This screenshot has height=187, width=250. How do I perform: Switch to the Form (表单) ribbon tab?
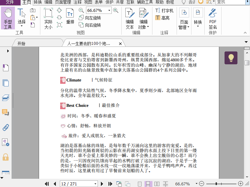pyautogui.click(x=99, y=2)
